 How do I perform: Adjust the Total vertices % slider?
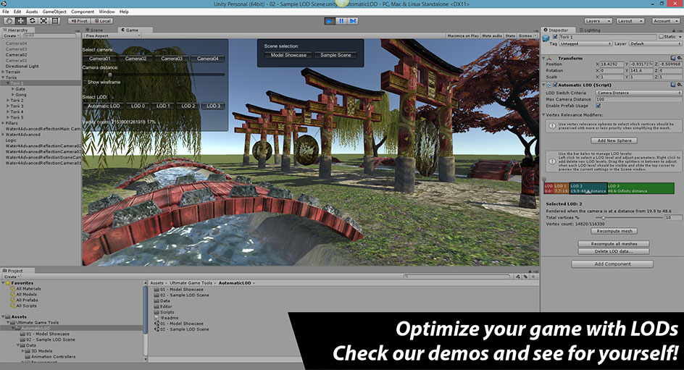[x=630, y=217]
